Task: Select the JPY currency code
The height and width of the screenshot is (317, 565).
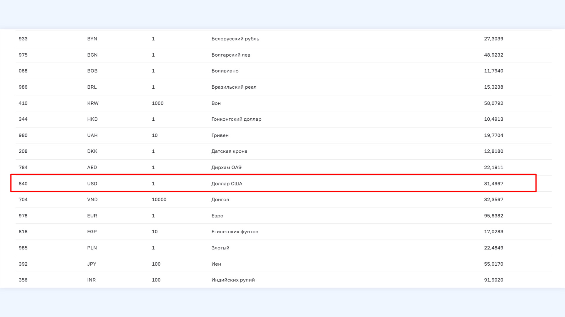Action: pos(92,264)
